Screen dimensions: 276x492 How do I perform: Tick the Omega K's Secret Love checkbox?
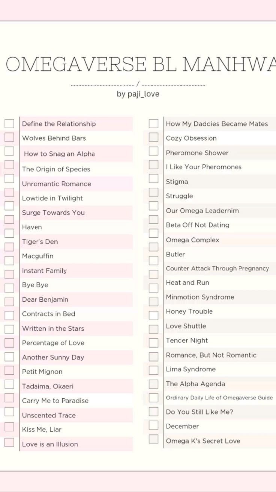tap(153, 439)
